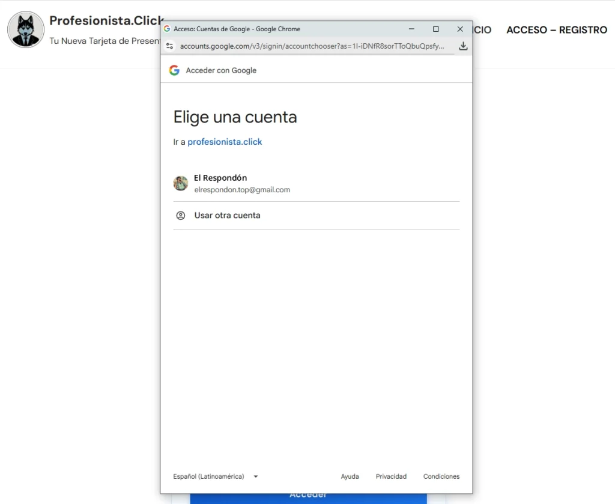Open ACCESO – REGISTRO menu item
Image resolution: width=615 pixels, height=504 pixels.
click(557, 30)
